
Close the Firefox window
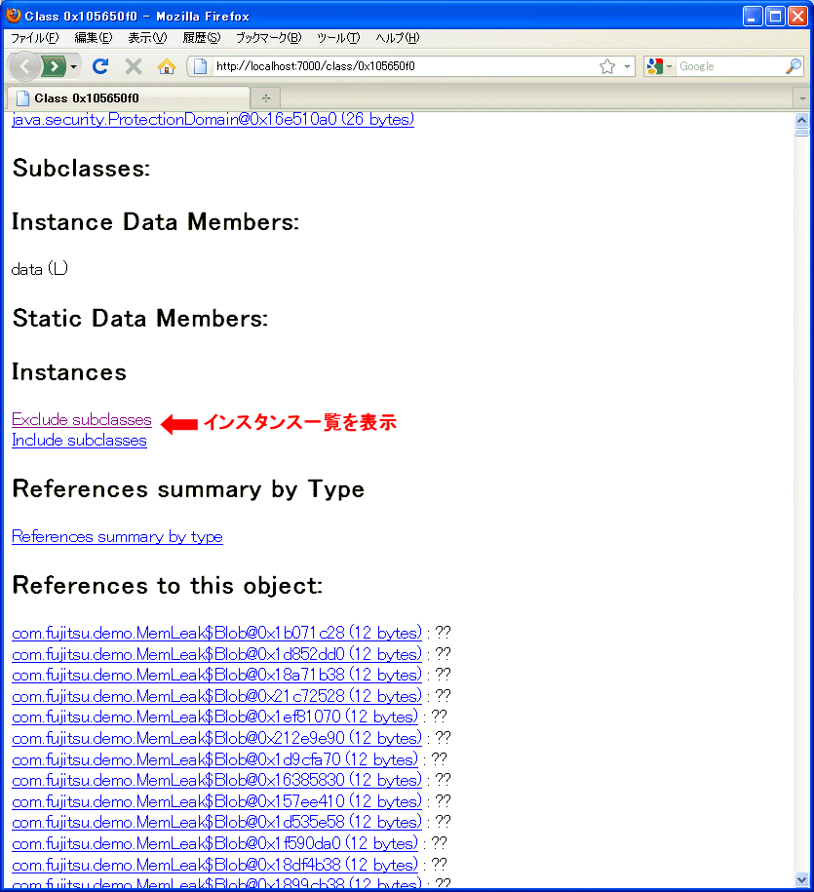click(797, 16)
